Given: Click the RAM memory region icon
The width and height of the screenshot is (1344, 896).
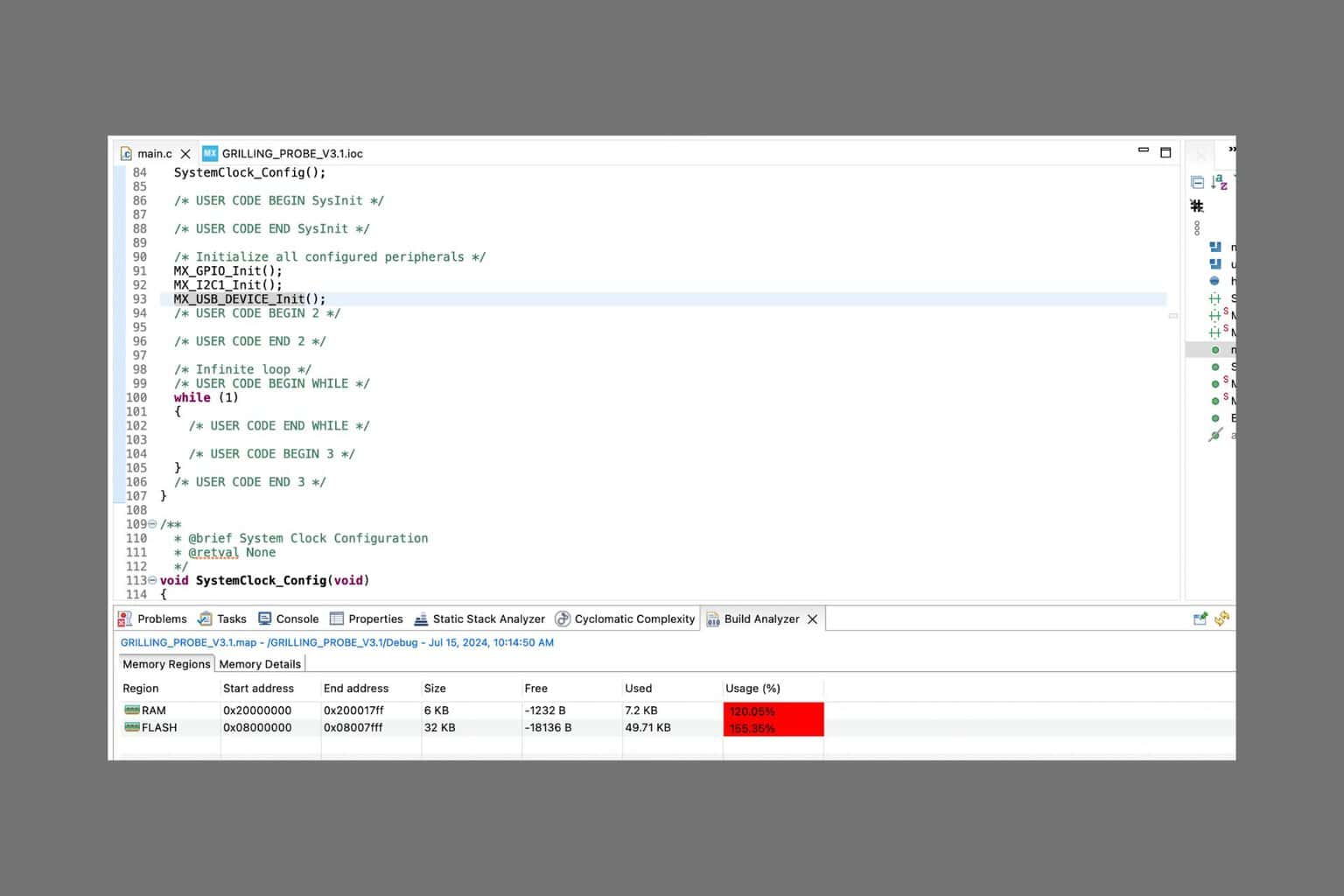Looking at the screenshot, I should tap(132, 710).
